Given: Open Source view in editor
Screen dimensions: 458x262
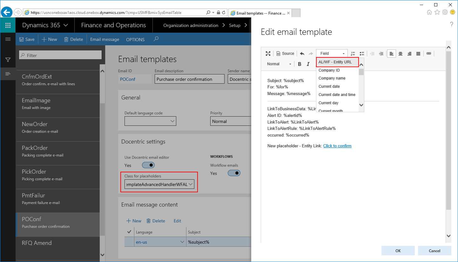Looking at the screenshot, I should click(x=285, y=54).
